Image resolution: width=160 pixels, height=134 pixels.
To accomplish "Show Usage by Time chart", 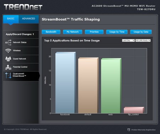I will pyautogui.click(x=117, y=32).
